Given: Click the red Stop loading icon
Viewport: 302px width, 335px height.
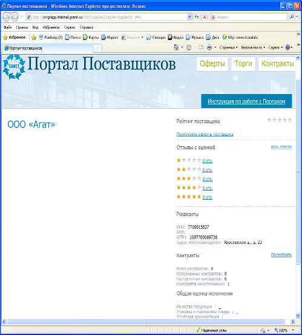Looking at the screenshot, I should pyautogui.click(x=205, y=16).
